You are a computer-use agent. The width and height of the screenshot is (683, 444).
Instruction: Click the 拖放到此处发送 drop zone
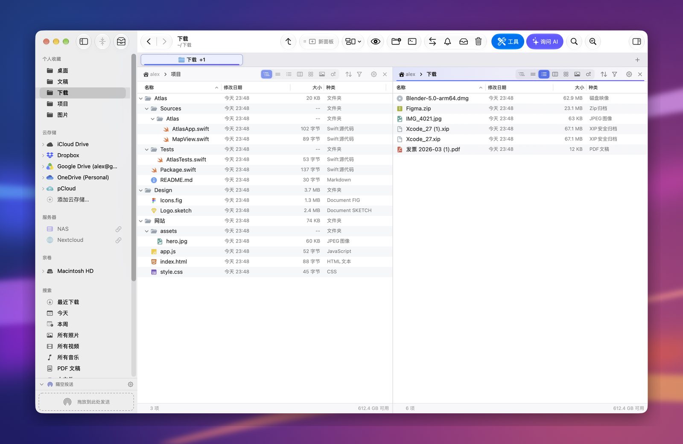[x=86, y=402]
